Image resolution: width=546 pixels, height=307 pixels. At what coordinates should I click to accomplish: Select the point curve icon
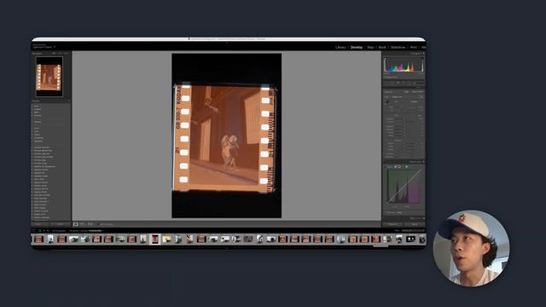[399, 167]
